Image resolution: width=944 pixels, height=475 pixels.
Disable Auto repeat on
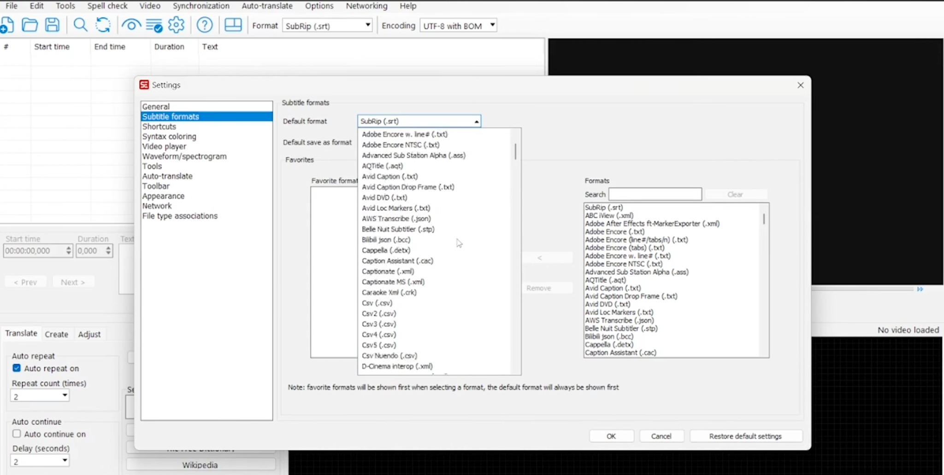[x=17, y=368]
